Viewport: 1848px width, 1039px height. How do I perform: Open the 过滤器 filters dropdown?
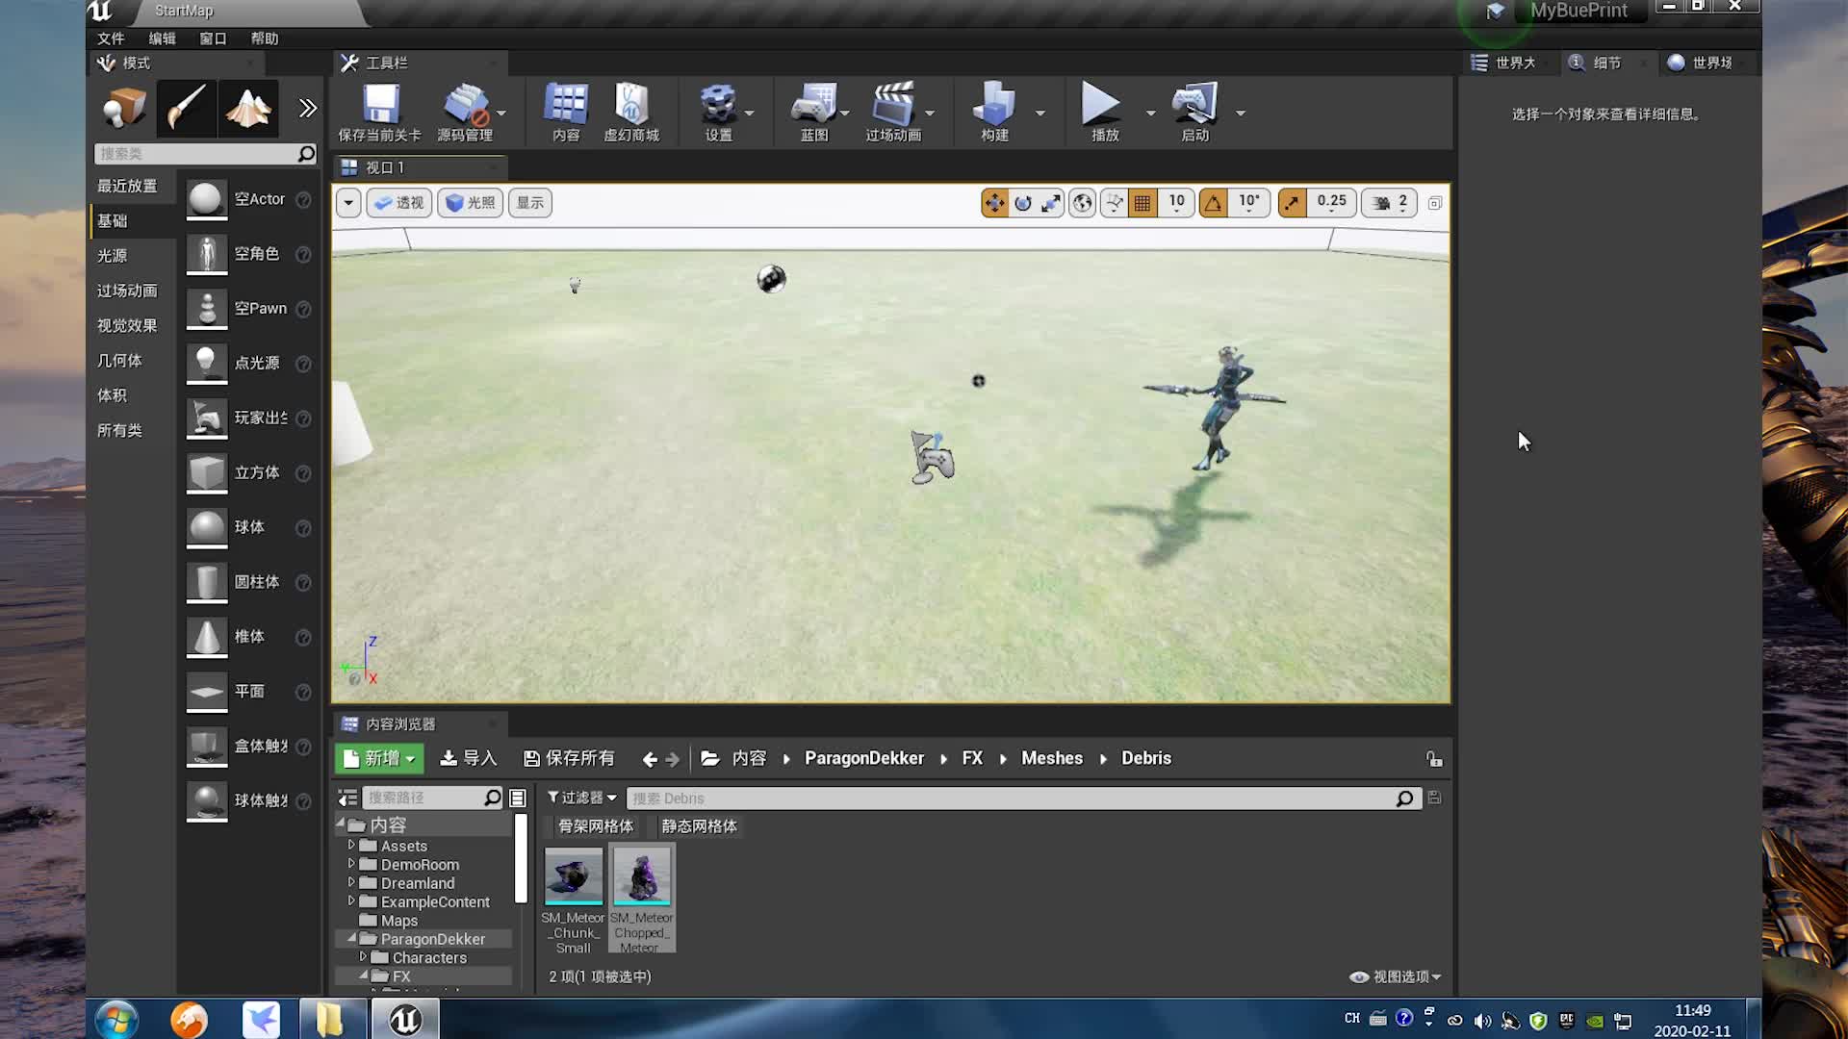[581, 798]
